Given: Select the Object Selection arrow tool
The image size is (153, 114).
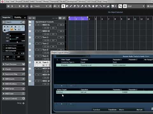Looking at the screenshot, I should pyautogui.click(x=63, y=6).
